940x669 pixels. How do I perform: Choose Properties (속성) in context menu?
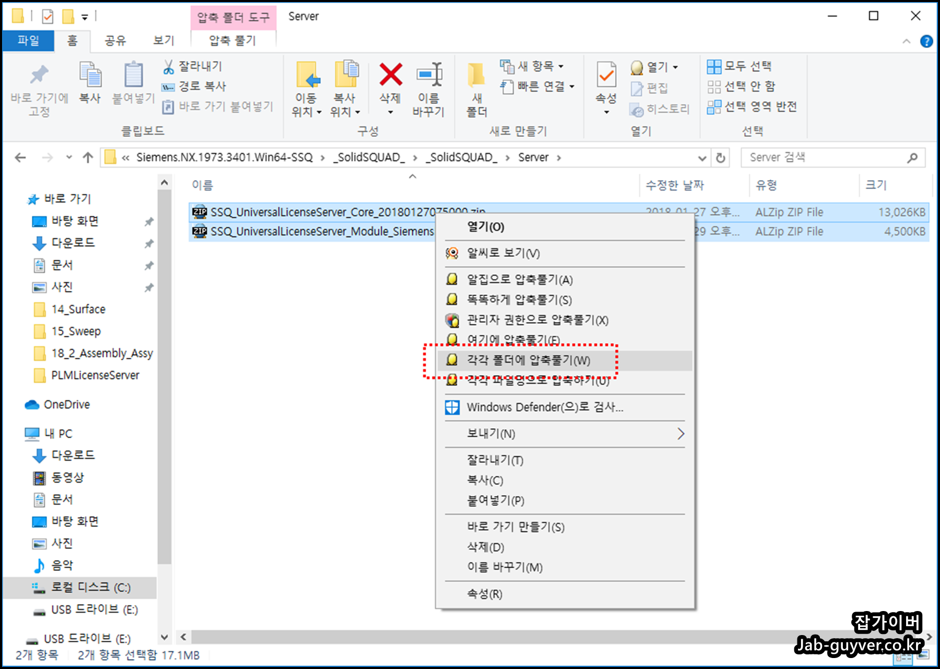click(565, 594)
